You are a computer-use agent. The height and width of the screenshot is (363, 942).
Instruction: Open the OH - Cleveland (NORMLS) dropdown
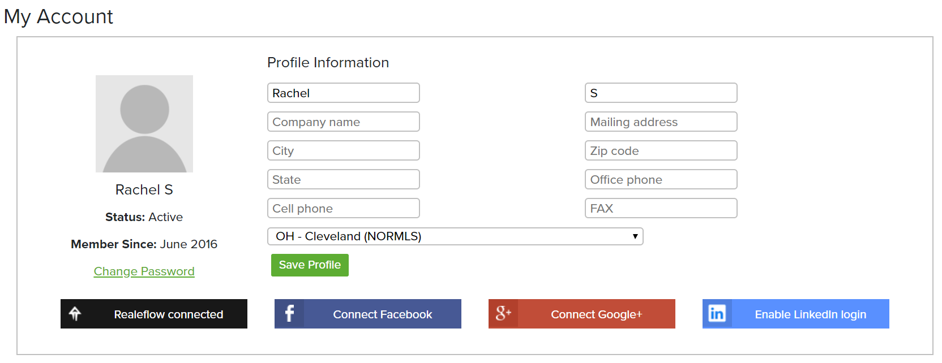point(455,236)
